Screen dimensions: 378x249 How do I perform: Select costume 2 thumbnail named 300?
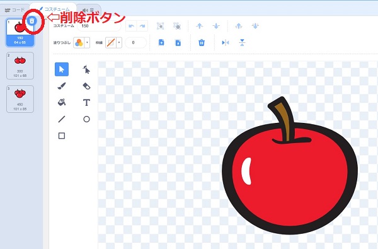point(20,66)
